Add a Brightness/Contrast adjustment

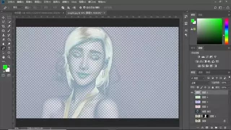199,57
